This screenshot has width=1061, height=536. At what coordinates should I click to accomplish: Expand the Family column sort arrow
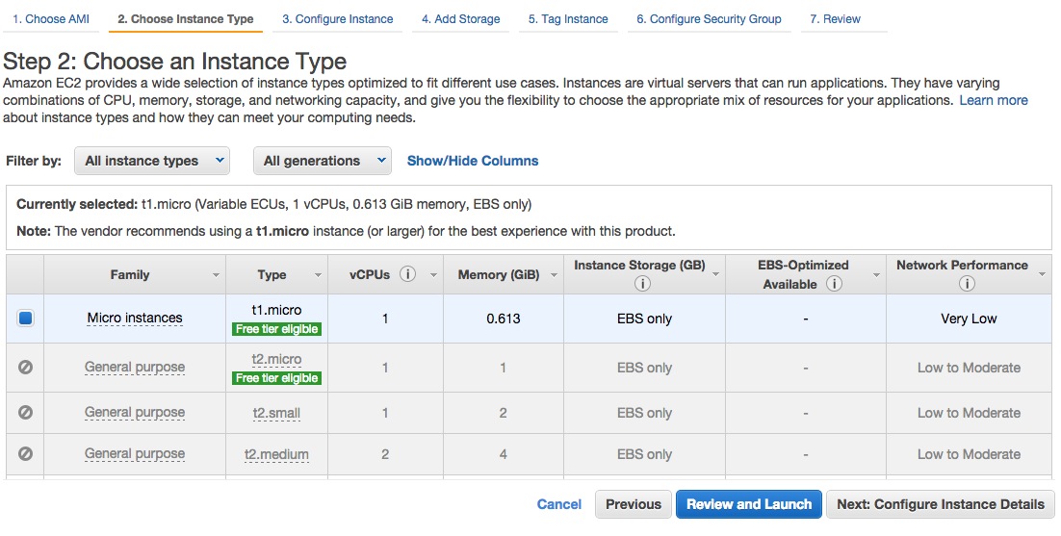pos(216,275)
